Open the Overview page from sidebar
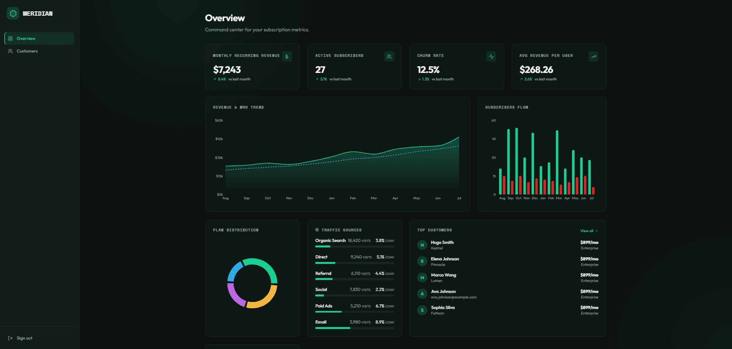732x349 pixels. [39, 38]
